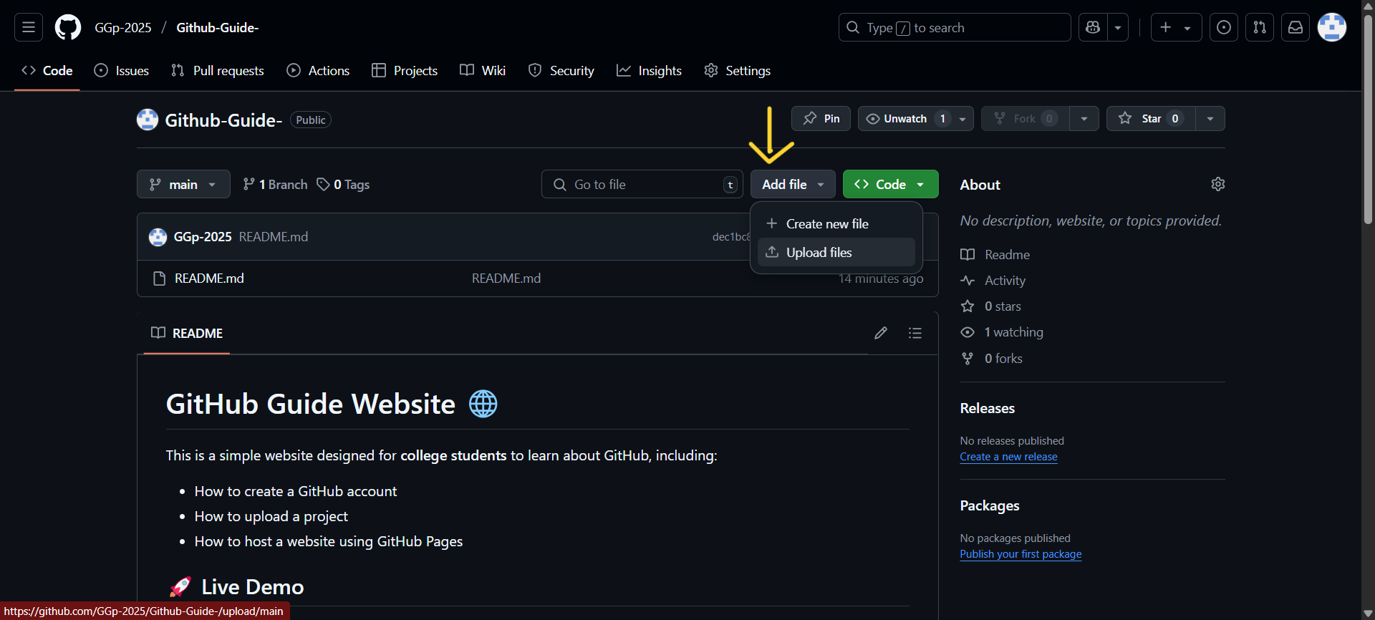Edit README with the pencil icon
The image size is (1375, 620).
(x=881, y=333)
